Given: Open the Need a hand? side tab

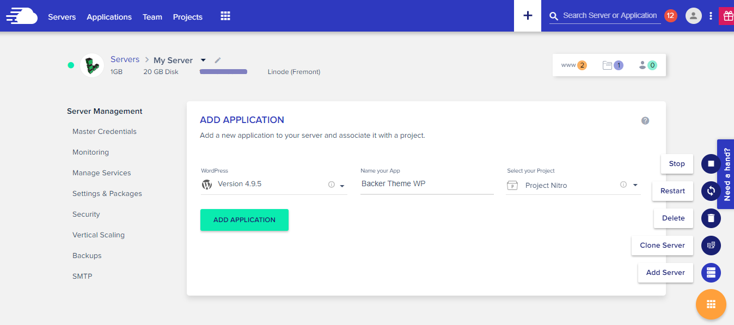Looking at the screenshot, I should coord(726,174).
